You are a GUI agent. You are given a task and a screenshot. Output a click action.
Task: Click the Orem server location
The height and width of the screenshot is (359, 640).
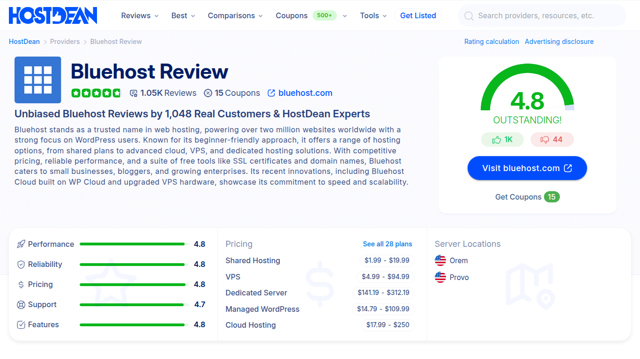pos(459,260)
